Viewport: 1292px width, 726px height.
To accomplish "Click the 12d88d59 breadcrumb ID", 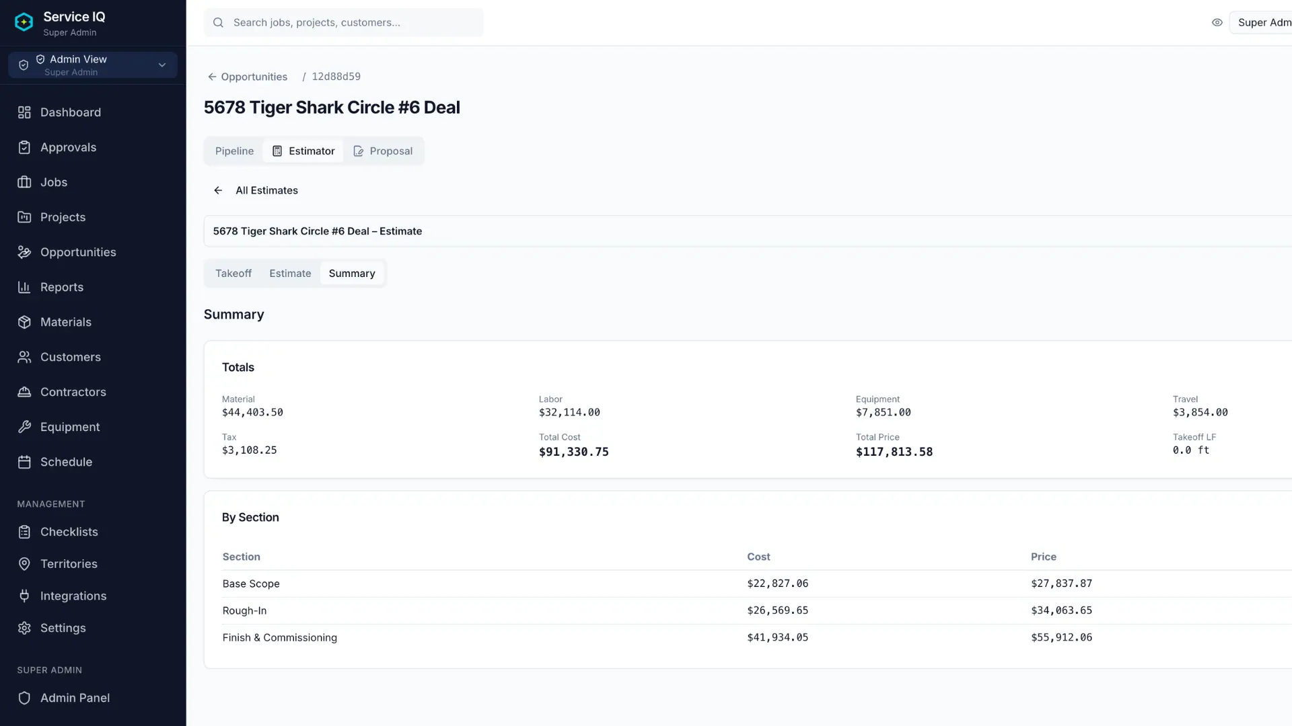I will 336,77.
